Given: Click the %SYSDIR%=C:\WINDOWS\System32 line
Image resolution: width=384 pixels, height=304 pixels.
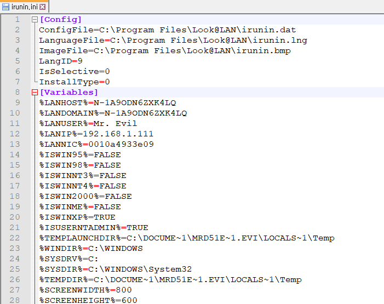Looking at the screenshot, I should 116,269.
